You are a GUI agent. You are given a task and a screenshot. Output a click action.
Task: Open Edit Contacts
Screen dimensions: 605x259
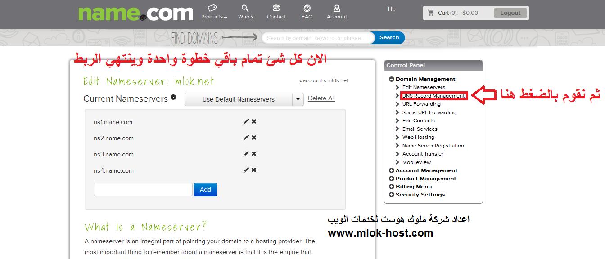click(x=419, y=121)
